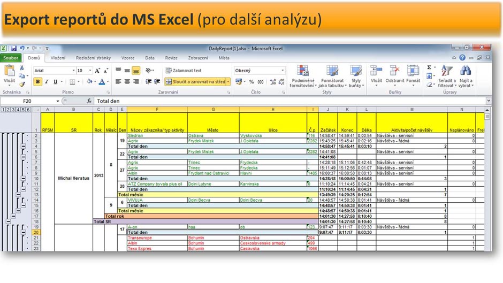This screenshot has height=283, width=503.
Task: Open Soubor file tab
Action: (x=11, y=58)
